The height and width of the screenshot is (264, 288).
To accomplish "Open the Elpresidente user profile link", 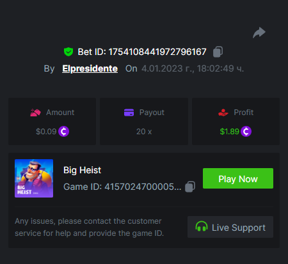I will 90,68.
